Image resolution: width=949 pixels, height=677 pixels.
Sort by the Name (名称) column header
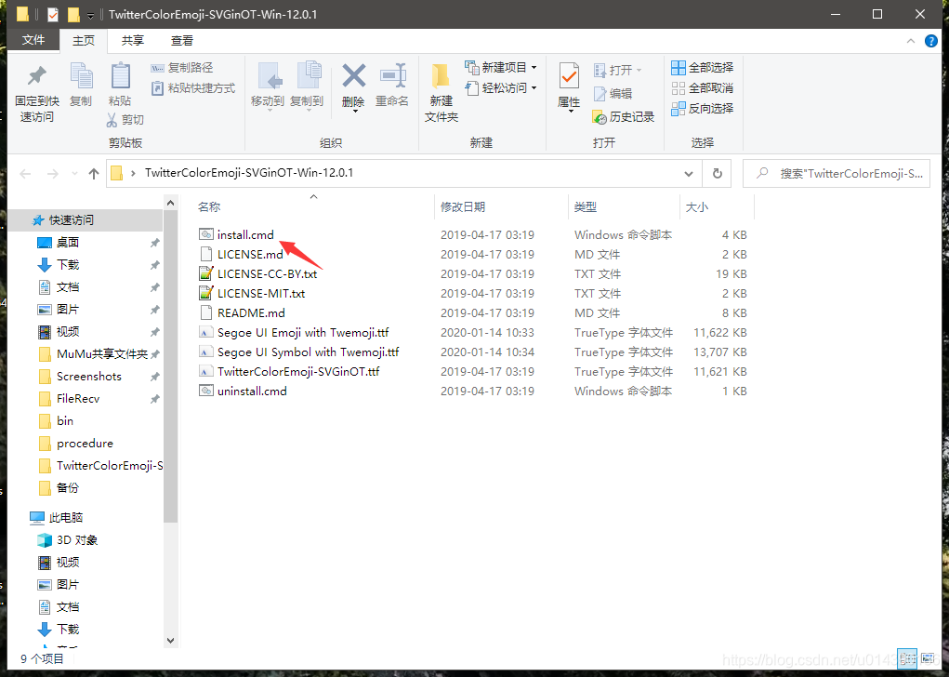(x=313, y=207)
